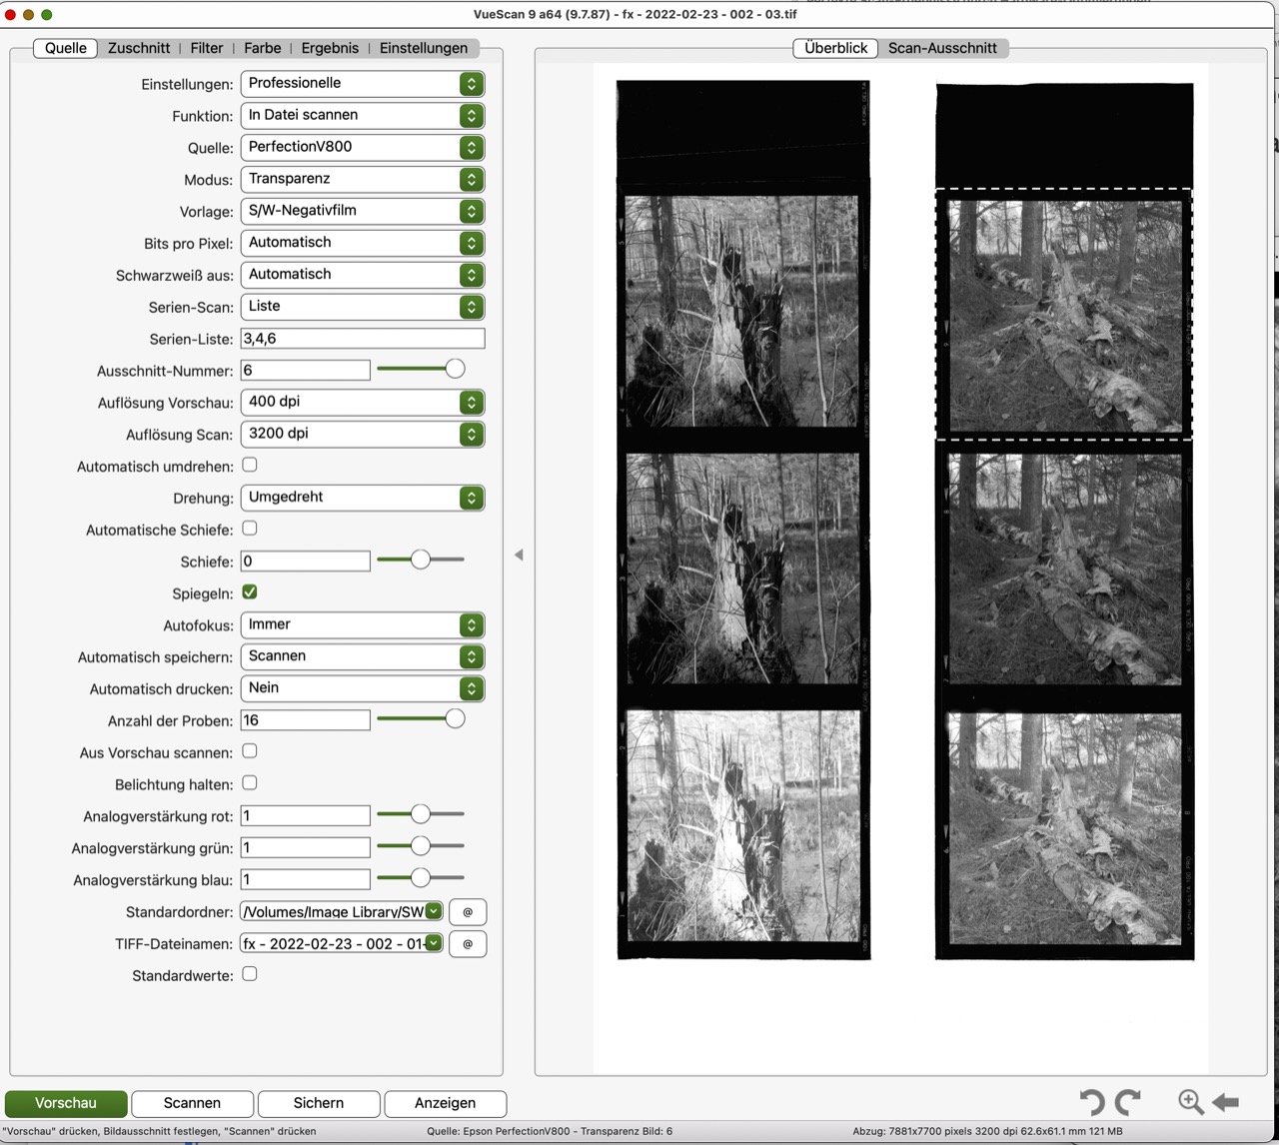Image resolution: width=1279 pixels, height=1145 pixels.
Task: Click the Anzeigen button
Action: pyautogui.click(x=445, y=1103)
